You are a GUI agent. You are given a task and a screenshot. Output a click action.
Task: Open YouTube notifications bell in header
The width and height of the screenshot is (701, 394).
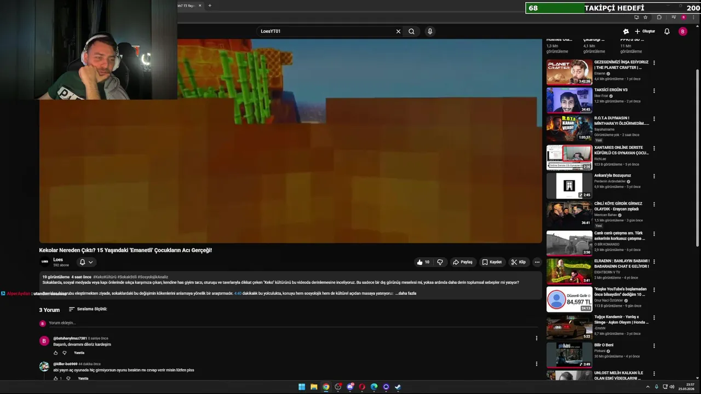click(x=667, y=31)
